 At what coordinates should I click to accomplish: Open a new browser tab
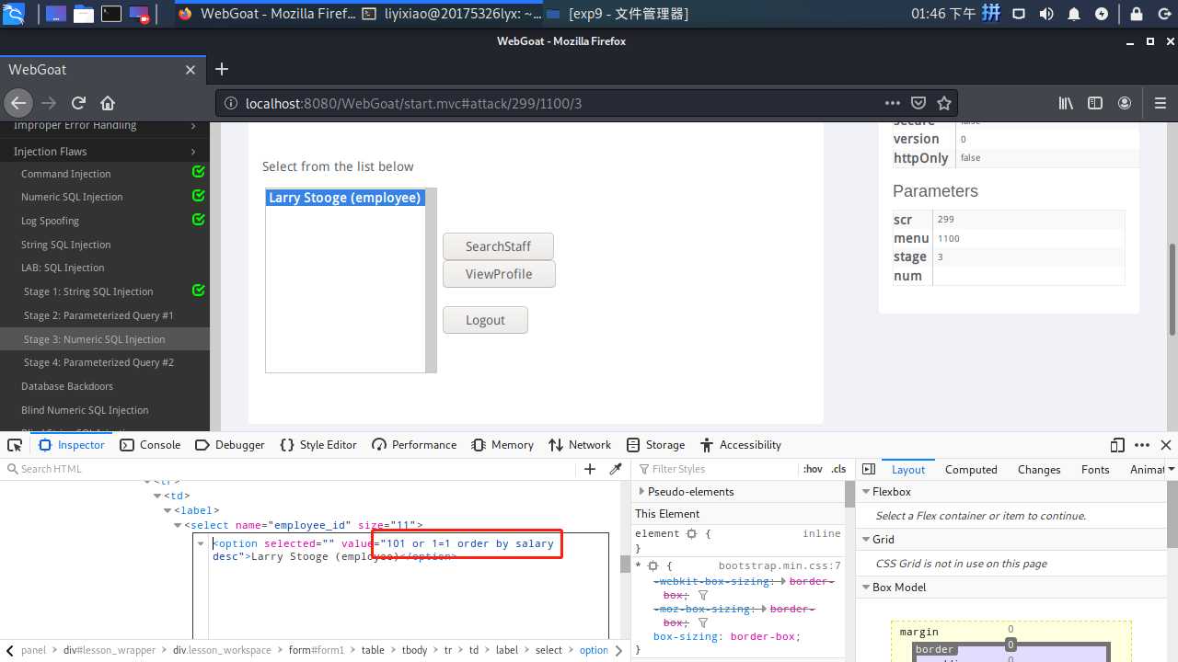[x=222, y=69]
